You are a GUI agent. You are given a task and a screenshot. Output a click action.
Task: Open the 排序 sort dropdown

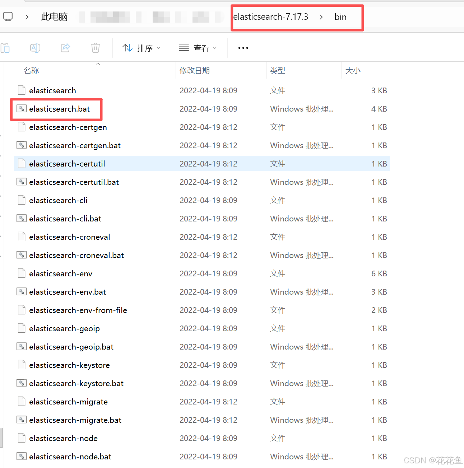(141, 48)
